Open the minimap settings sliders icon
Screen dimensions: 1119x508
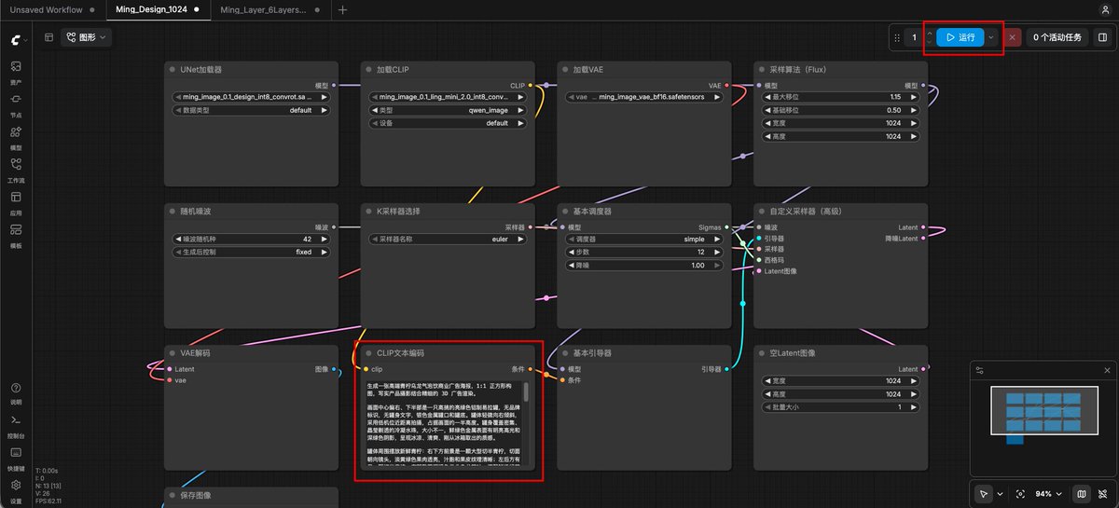click(x=980, y=370)
